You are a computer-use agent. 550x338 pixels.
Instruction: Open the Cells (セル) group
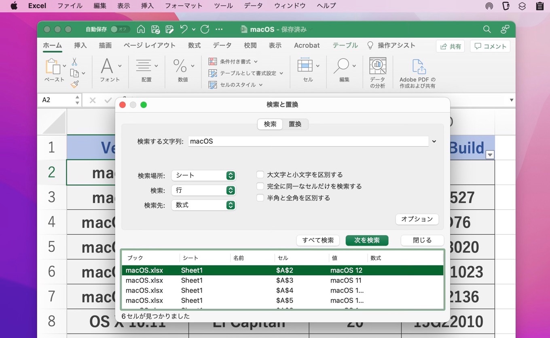pyautogui.click(x=305, y=66)
